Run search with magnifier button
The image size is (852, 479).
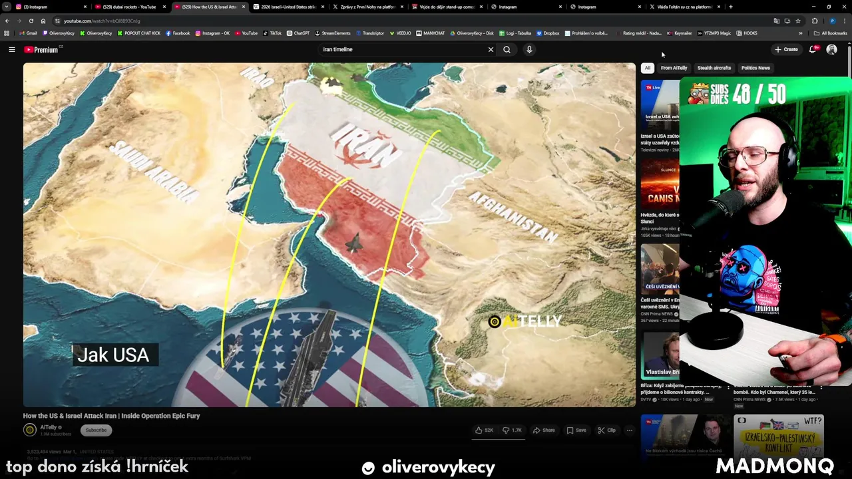pyautogui.click(x=507, y=49)
